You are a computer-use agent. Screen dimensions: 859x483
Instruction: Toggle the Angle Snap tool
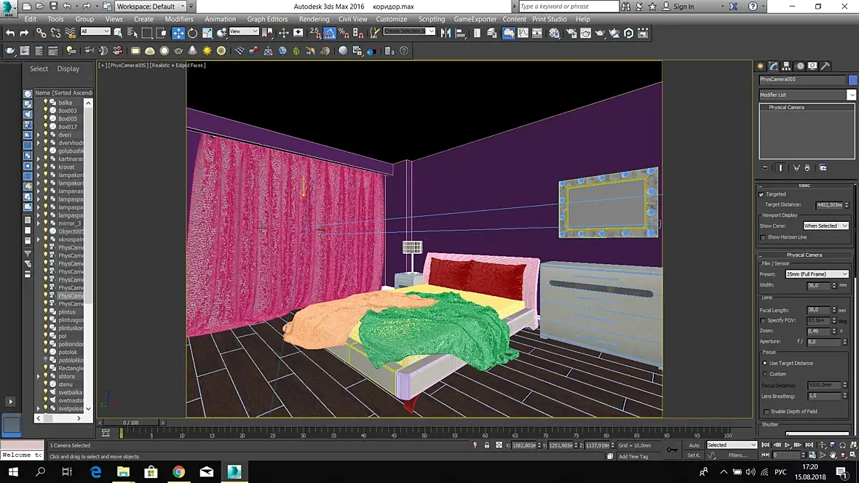[x=330, y=33]
